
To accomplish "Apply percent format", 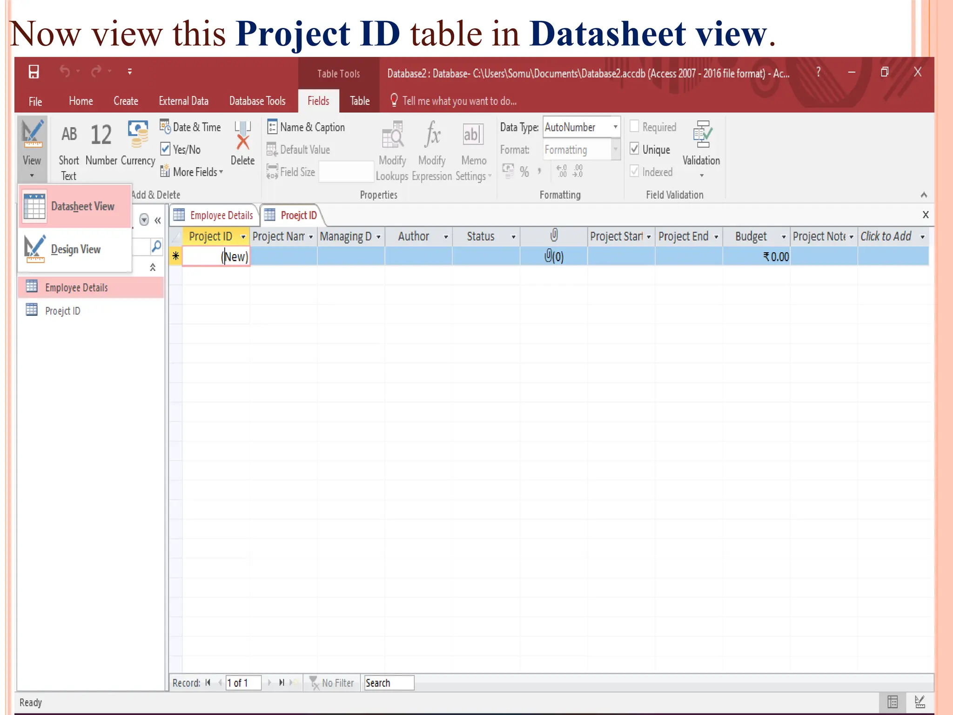I will point(524,172).
